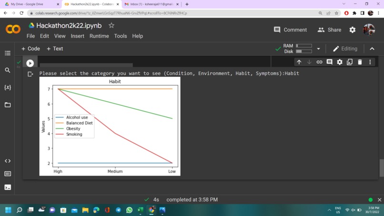The image size is (384, 216).
Task: Open Editing mode selector
Action: (345, 49)
